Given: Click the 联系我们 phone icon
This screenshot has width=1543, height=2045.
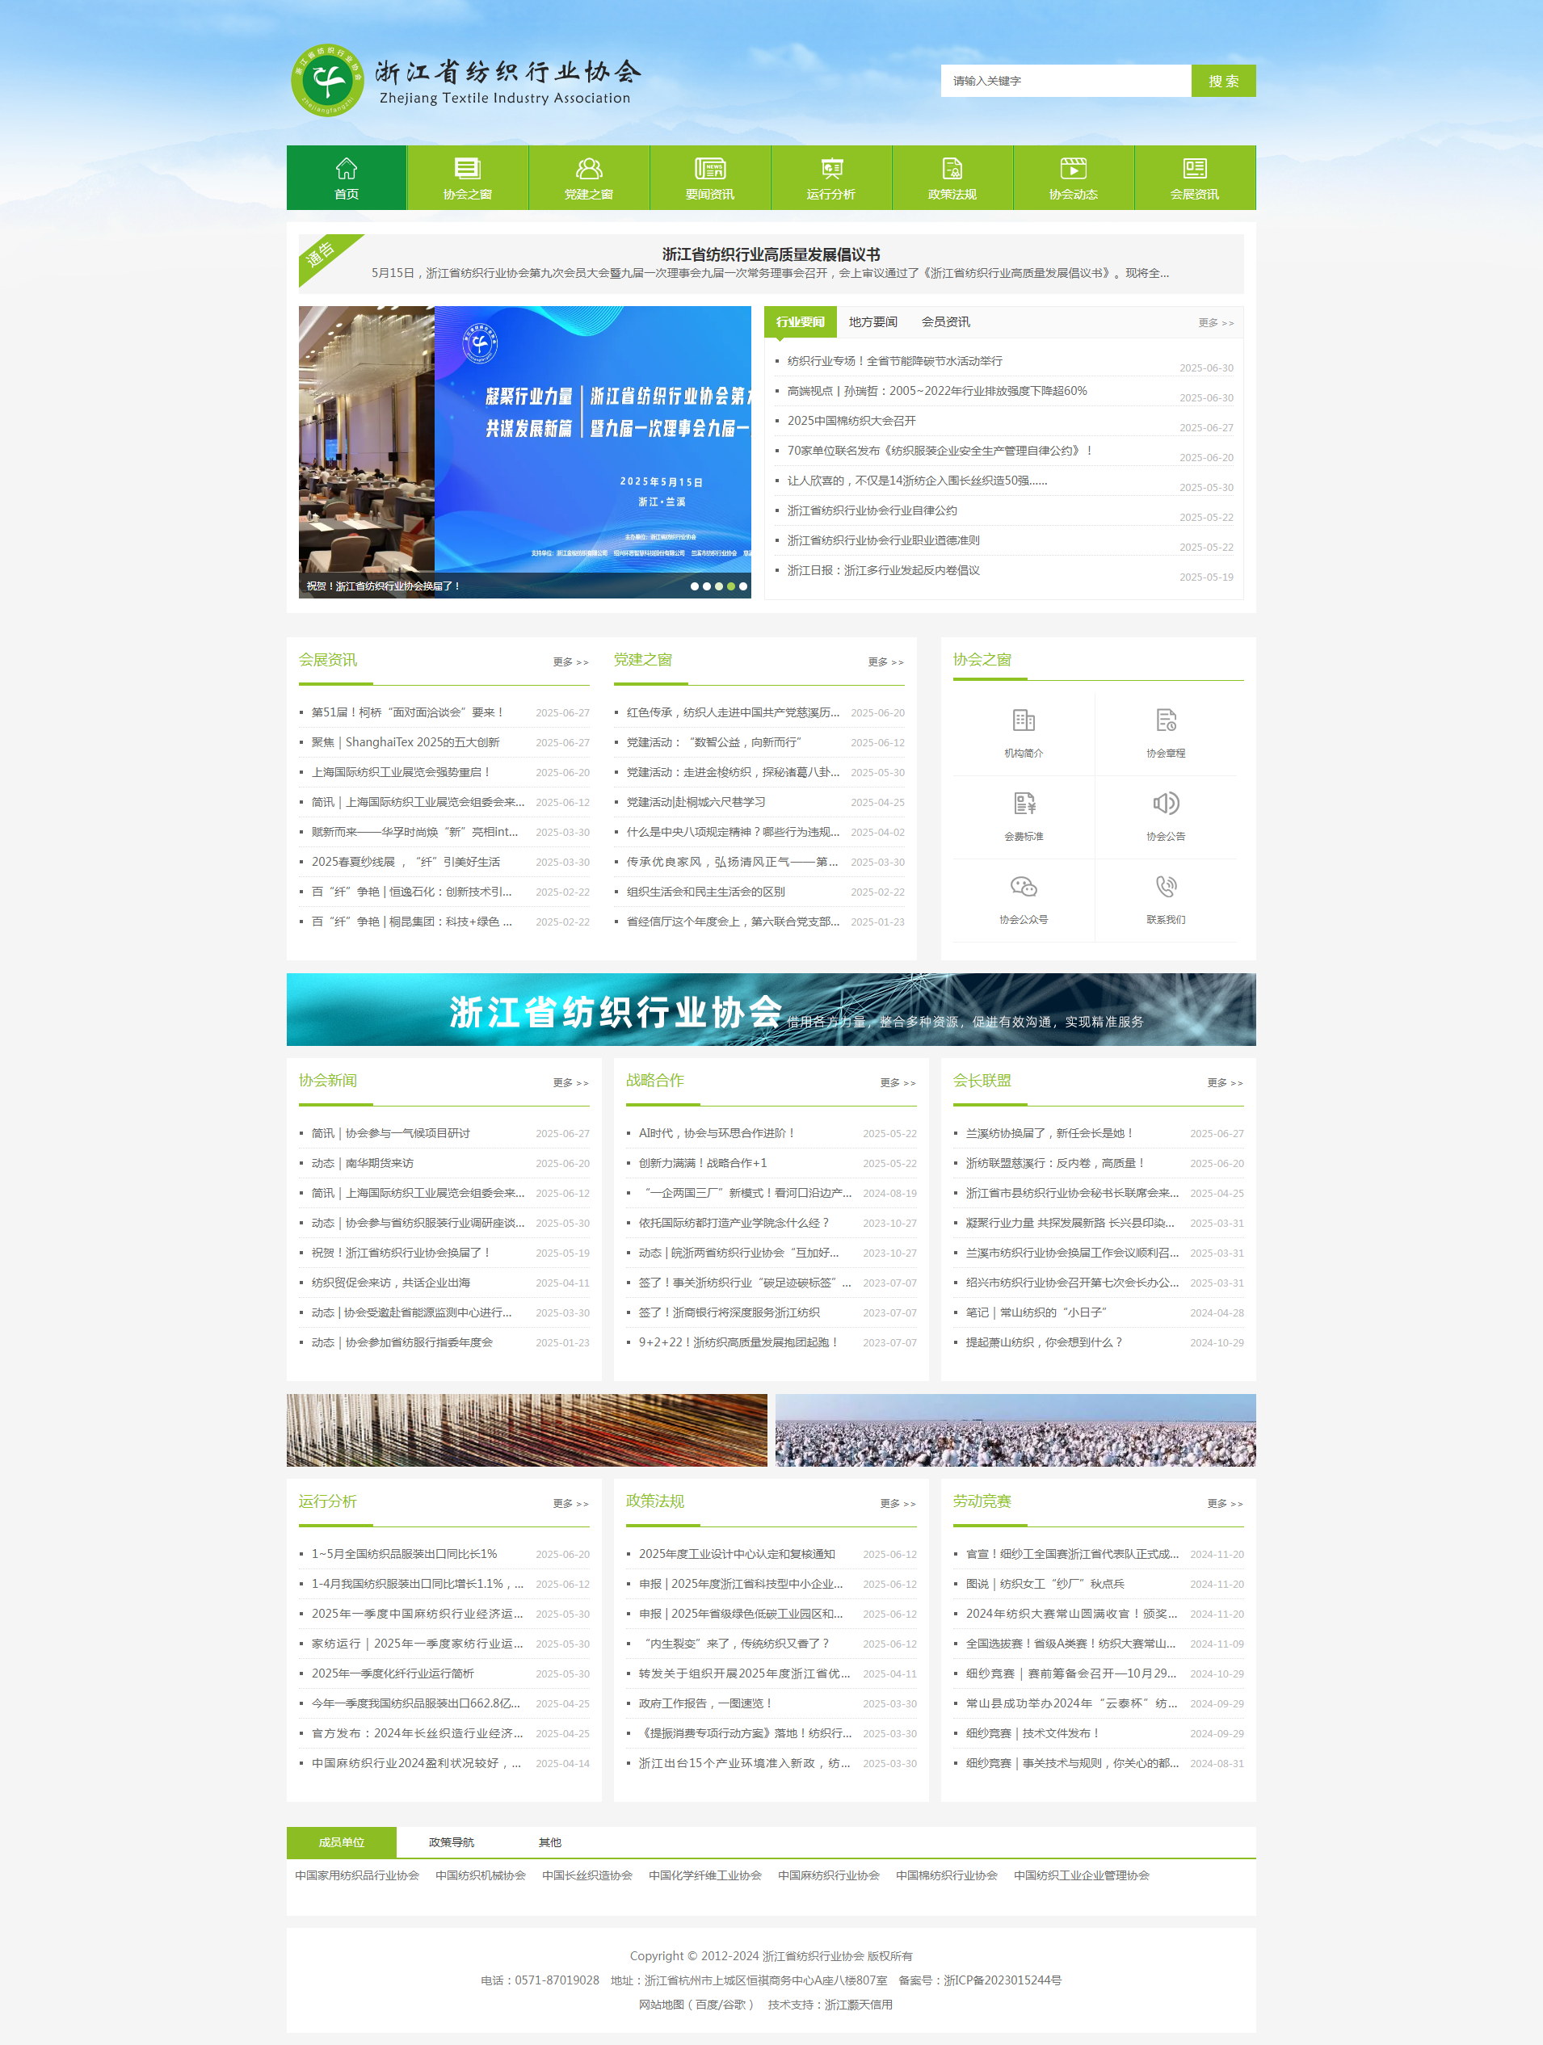Looking at the screenshot, I should click(x=1166, y=887).
